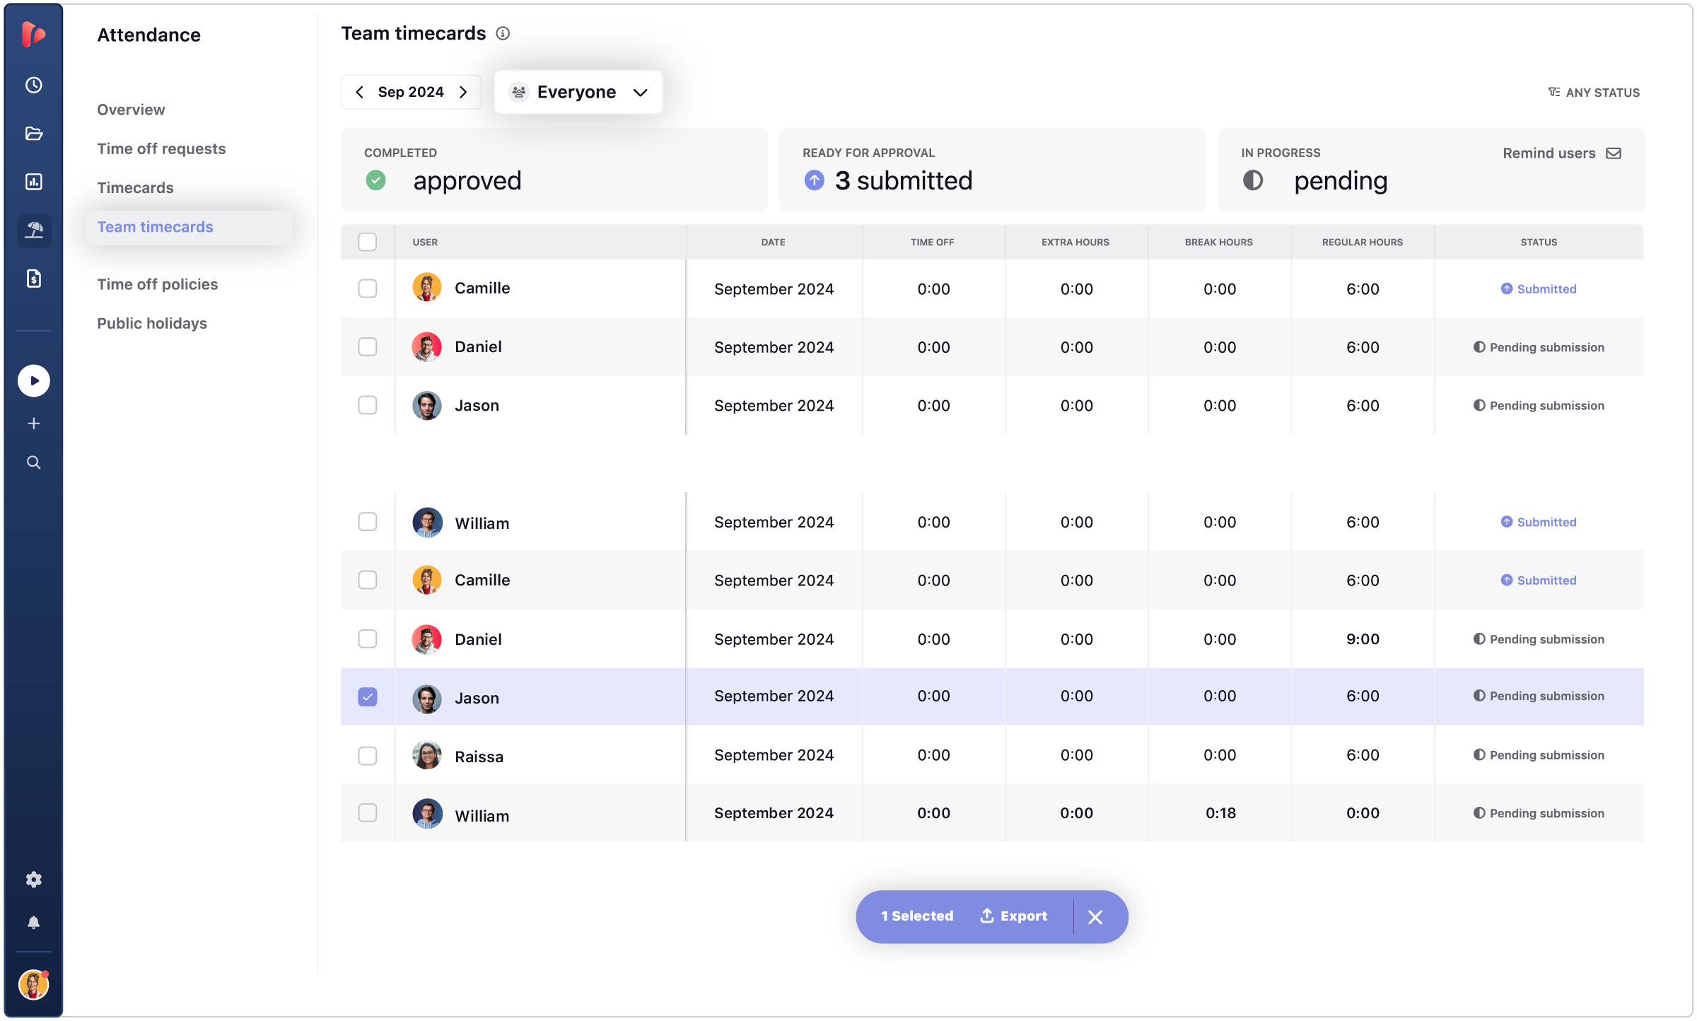
Task: Click the Export button in selection bar
Action: pos(1013,916)
